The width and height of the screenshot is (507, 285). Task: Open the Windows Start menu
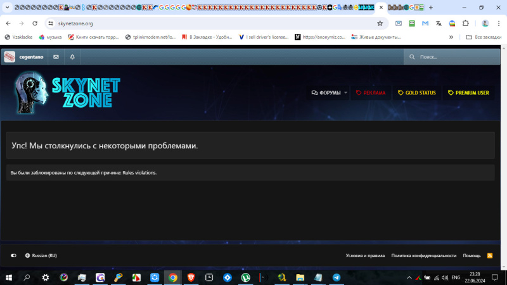(9, 277)
